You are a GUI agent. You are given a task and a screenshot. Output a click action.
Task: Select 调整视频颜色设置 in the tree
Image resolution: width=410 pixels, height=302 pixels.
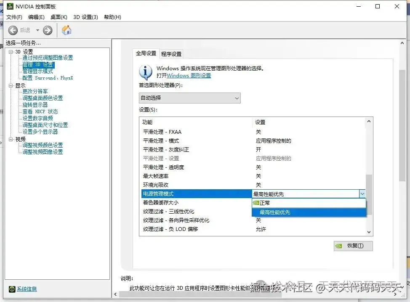(43, 145)
